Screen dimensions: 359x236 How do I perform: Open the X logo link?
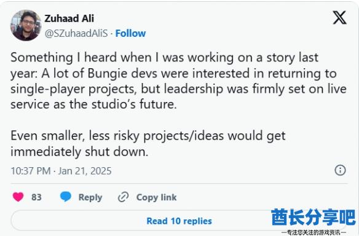click(x=339, y=18)
